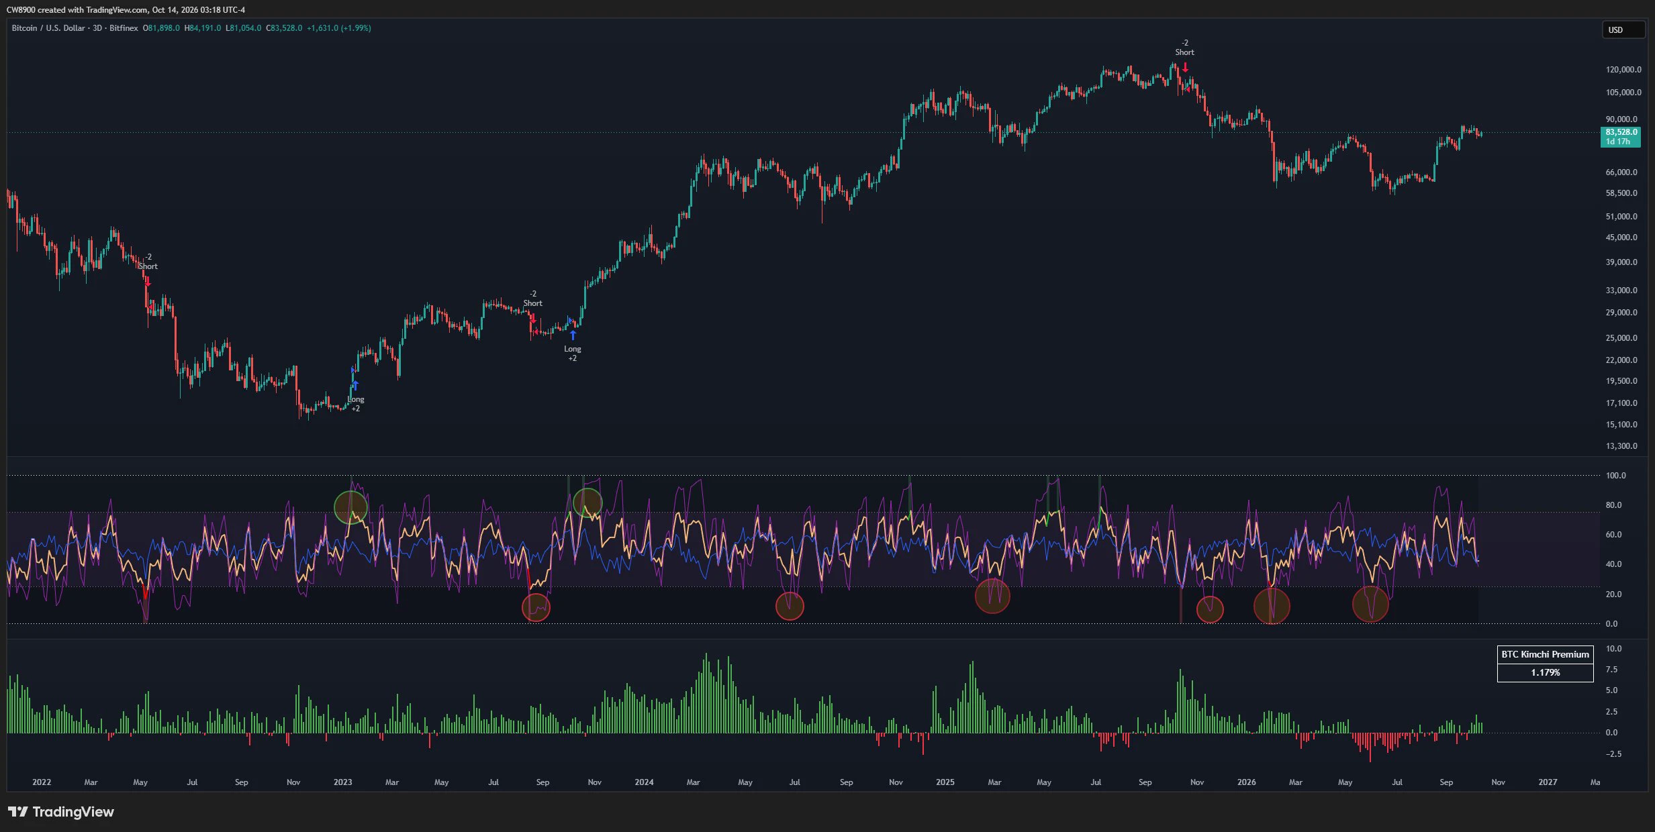Click the 2023 label on the time axis
Image resolution: width=1655 pixels, height=832 pixels.
(342, 782)
